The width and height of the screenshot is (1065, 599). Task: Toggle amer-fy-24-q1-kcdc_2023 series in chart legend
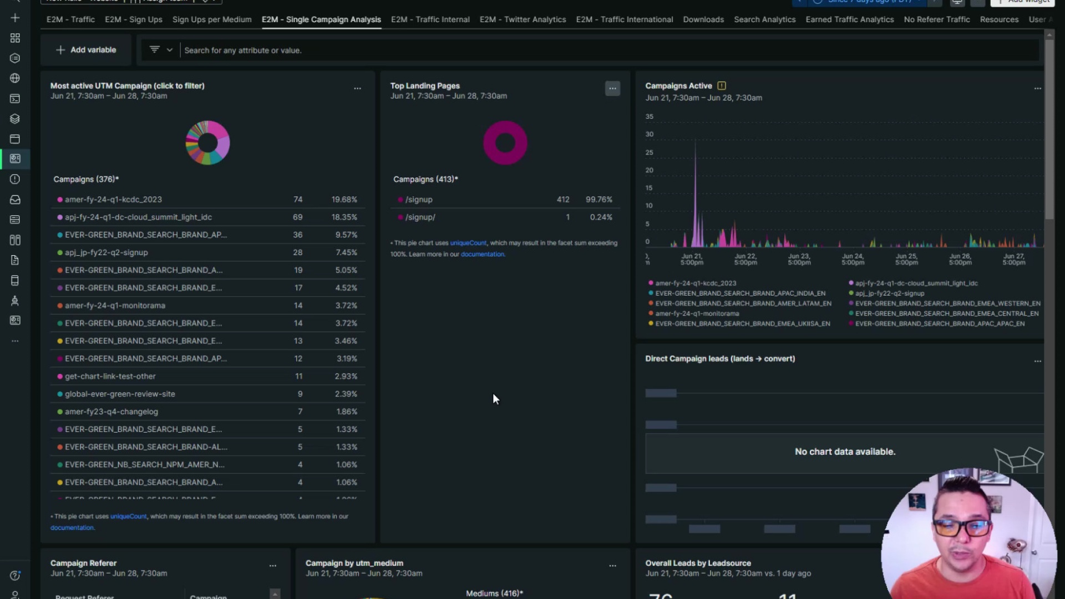(x=692, y=283)
